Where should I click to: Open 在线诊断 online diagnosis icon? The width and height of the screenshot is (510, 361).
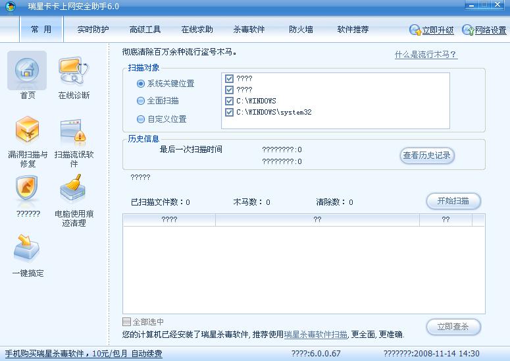point(74,70)
